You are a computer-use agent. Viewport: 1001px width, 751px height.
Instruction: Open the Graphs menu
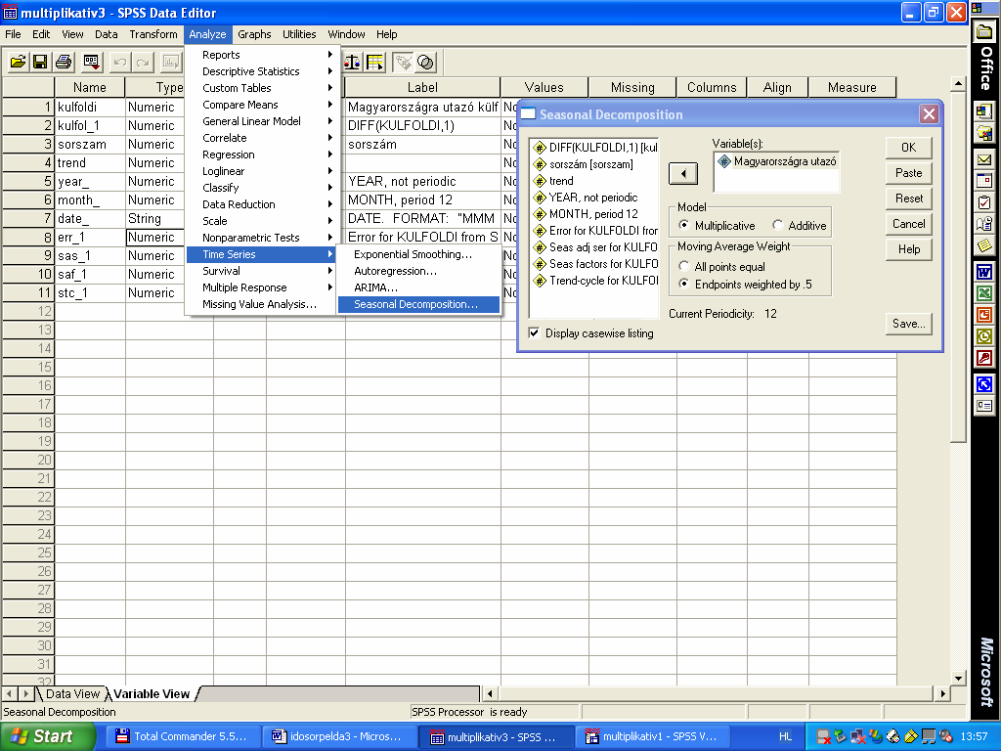click(x=254, y=34)
